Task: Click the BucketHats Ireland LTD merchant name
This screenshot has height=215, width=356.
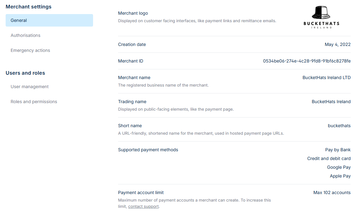Action: 326,77
